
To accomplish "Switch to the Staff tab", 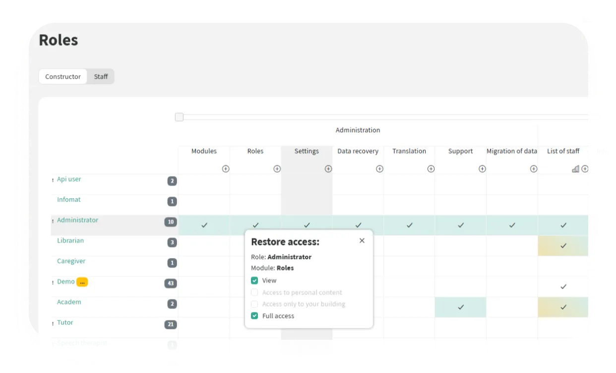I will pyautogui.click(x=101, y=77).
